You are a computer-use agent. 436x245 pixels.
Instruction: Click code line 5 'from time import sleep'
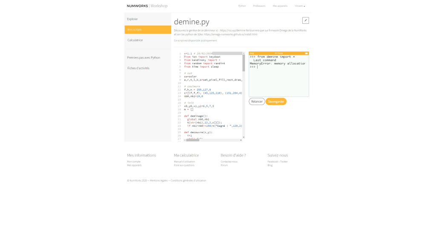pos(201,67)
